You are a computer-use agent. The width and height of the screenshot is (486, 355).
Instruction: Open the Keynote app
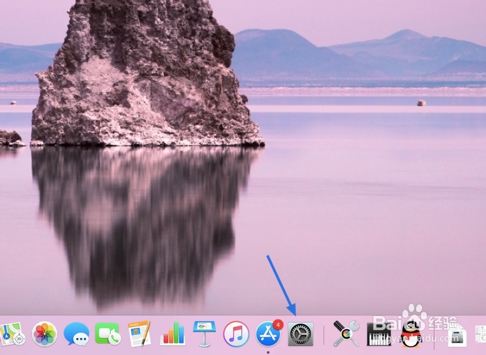(x=204, y=333)
